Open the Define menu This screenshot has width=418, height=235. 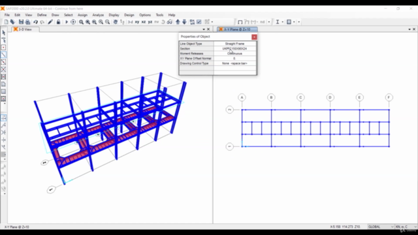42,15
